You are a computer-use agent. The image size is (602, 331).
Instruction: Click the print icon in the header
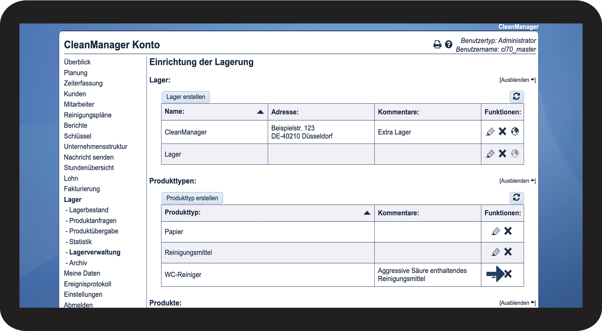coord(437,44)
